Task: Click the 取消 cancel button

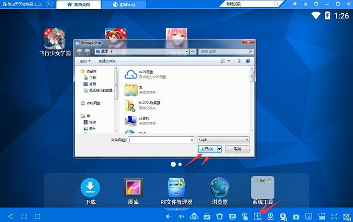Action: [237, 149]
